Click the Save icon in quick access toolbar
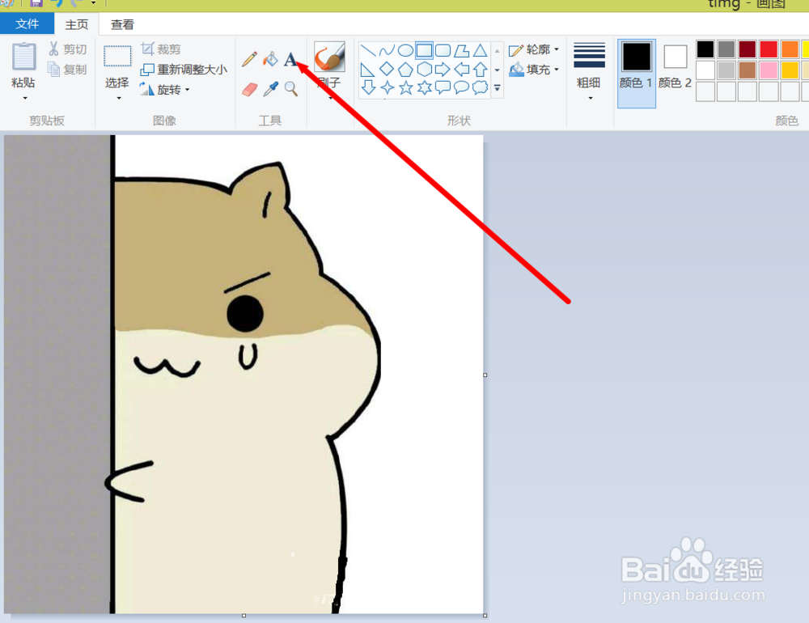 pos(36,2)
